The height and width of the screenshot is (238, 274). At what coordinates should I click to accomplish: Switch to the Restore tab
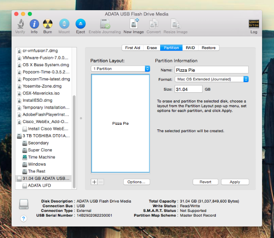208,48
